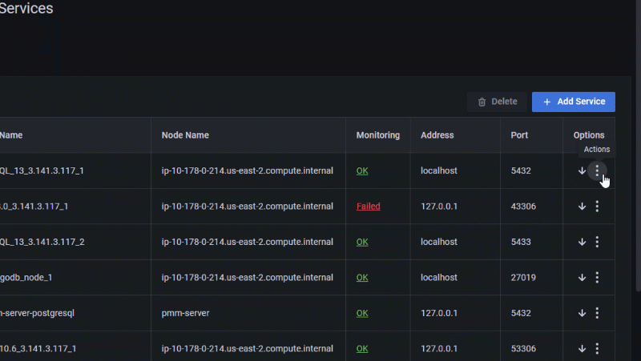Open OK monitoring status for port 27019

pyautogui.click(x=362, y=278)
